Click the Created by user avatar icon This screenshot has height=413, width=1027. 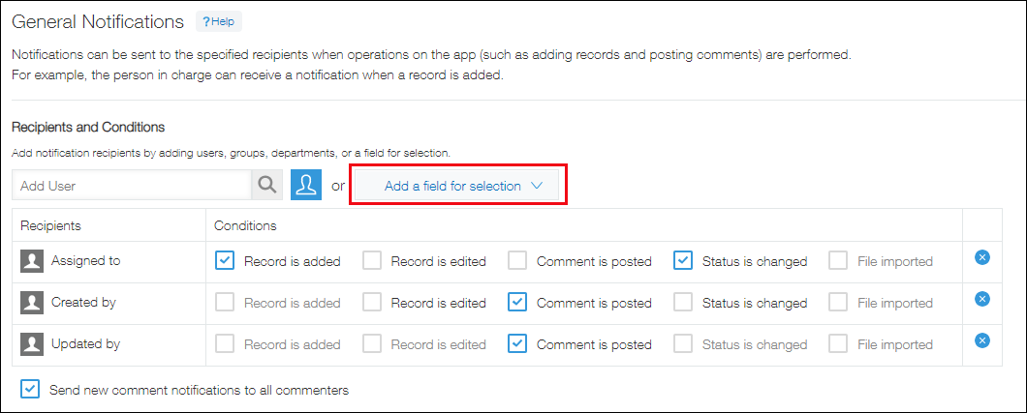(32, 302)
